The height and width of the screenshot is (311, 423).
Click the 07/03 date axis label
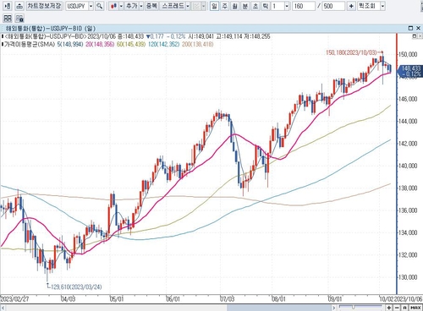point(227,299)
